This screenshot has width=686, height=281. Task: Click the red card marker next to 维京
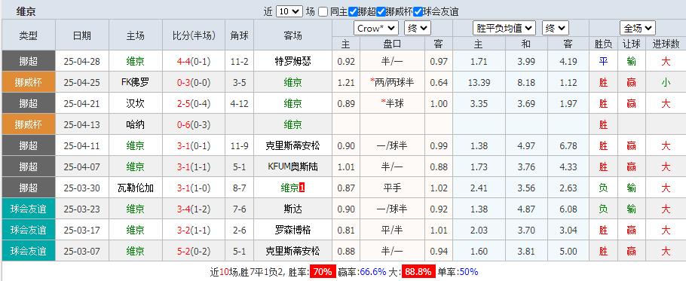click(x=302, y=188)
